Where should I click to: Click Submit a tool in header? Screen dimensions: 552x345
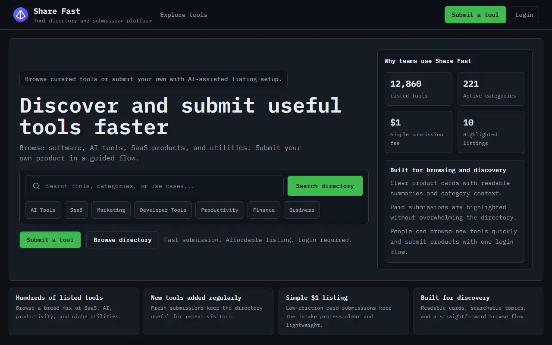(475, 15)
